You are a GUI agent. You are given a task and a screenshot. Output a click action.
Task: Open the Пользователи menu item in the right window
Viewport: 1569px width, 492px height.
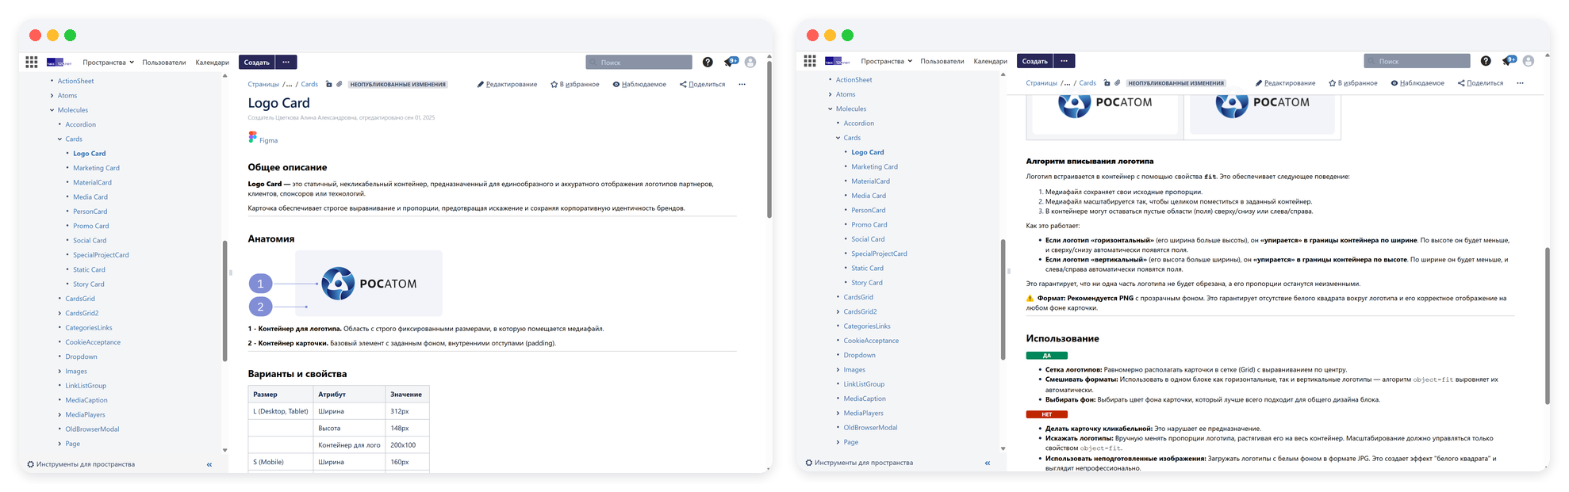[942, 61]
